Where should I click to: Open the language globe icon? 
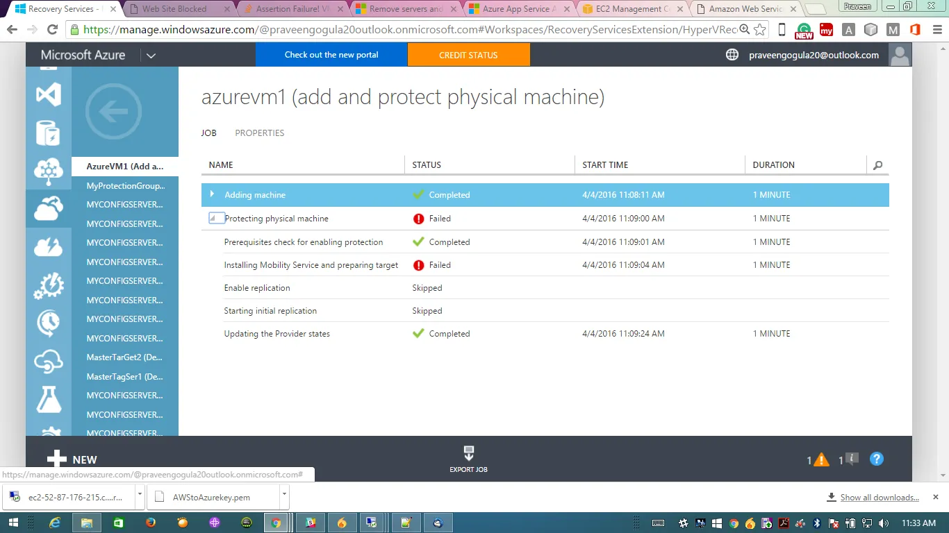732,55
